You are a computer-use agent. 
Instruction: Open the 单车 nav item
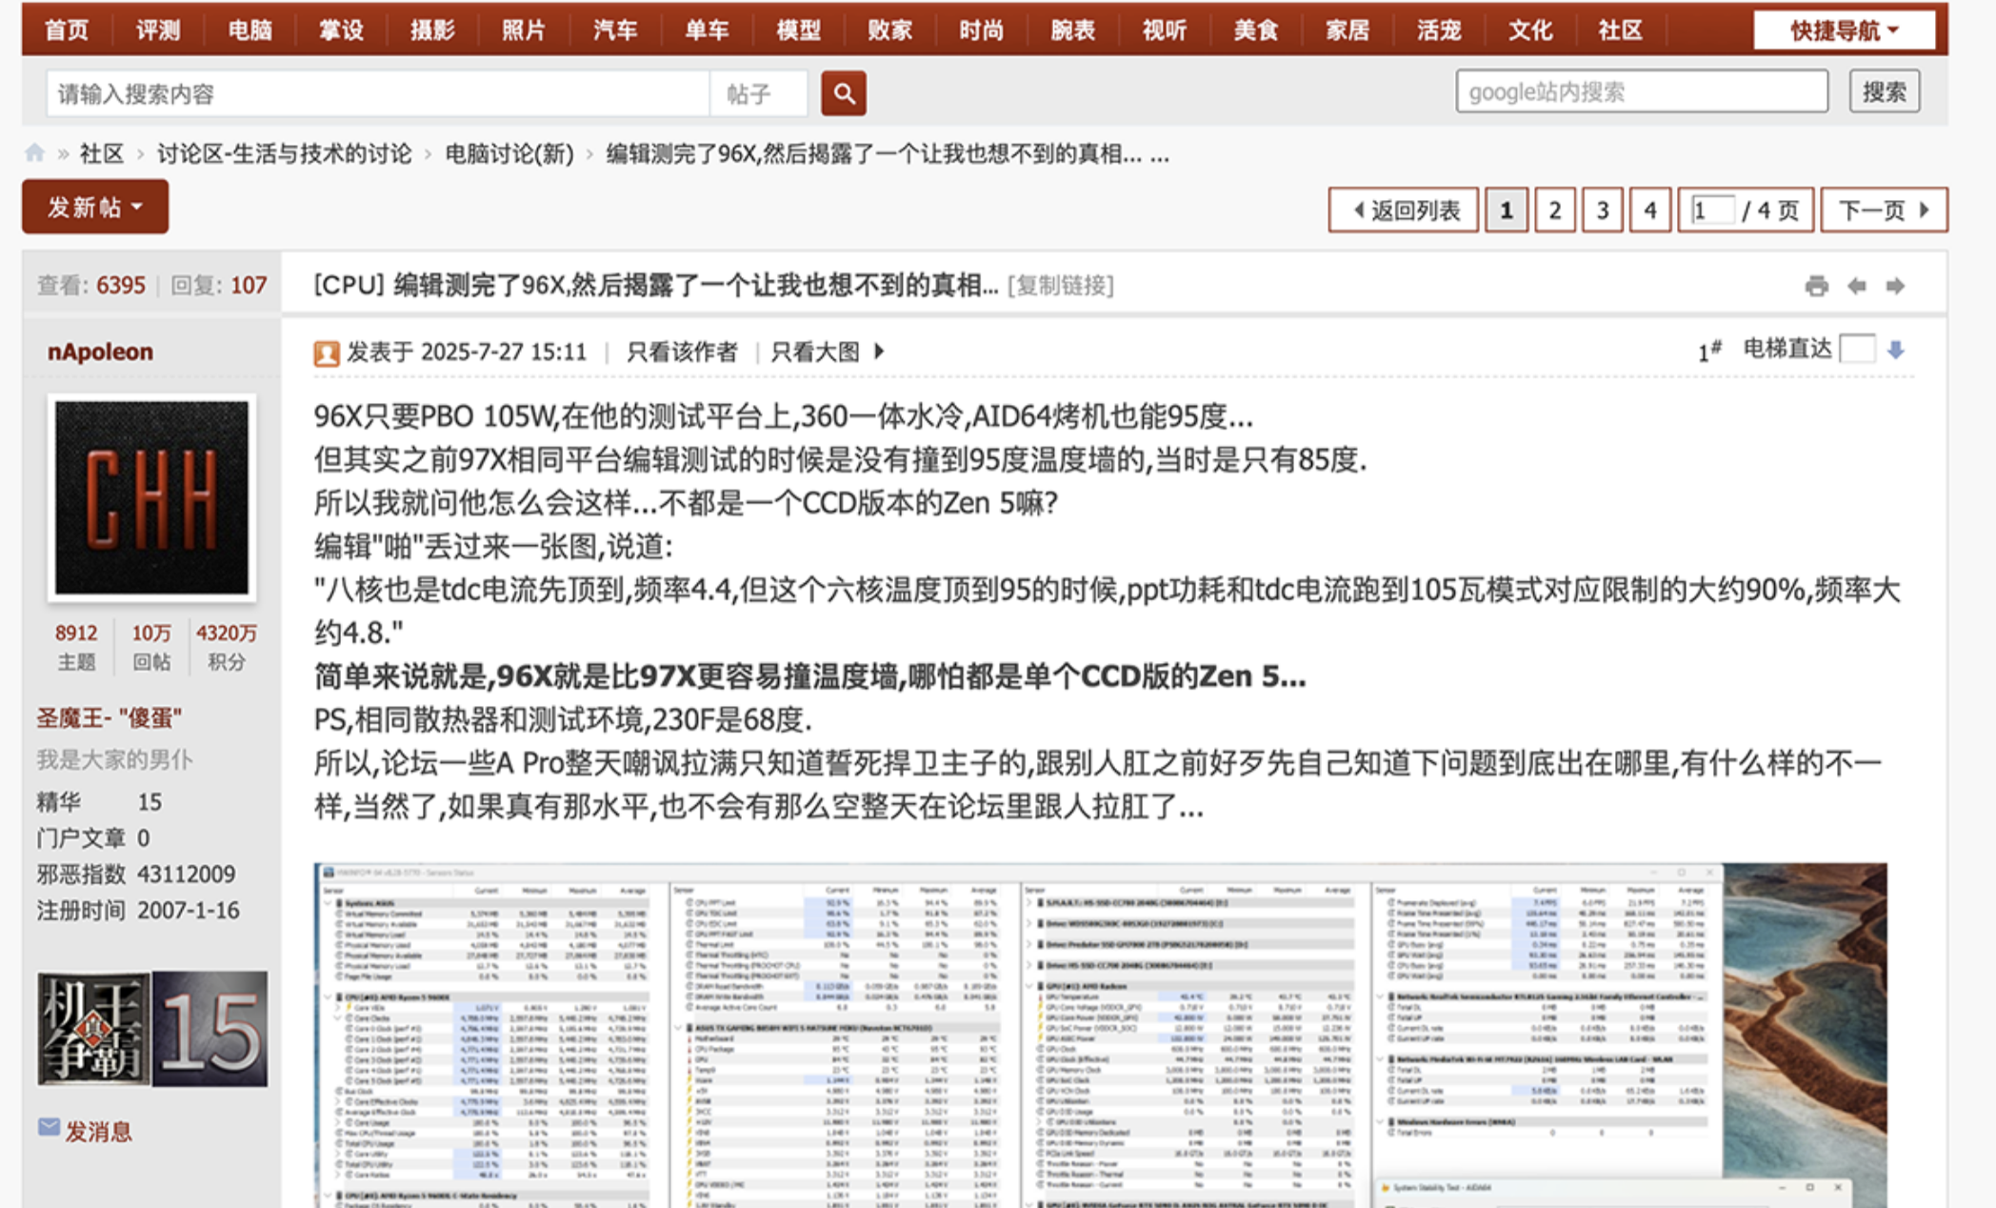point(707,30)
